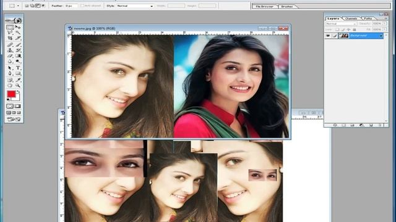Image resolution: width=396 pixels, height=222 pixels.
Task: Create new fill or adjustment layer
Action: (361, 125)
